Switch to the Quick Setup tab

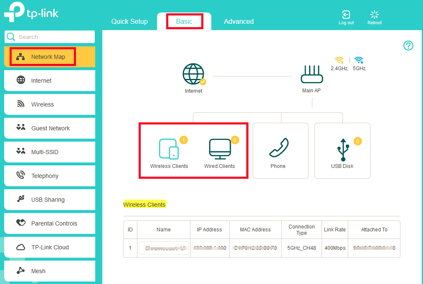[x=129, y=22]
